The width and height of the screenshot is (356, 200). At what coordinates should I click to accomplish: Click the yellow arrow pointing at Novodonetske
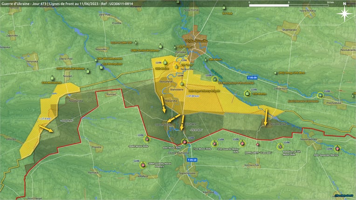266,117
